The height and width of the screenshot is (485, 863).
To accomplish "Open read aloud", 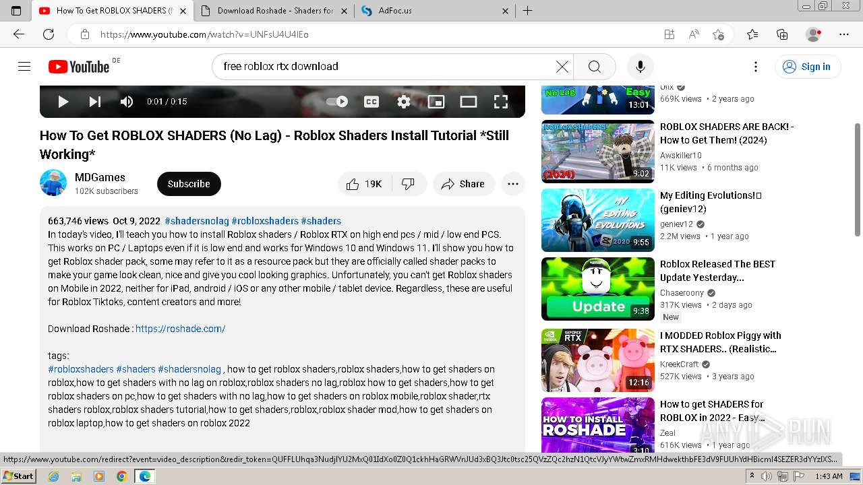I will [x=694, y=34].
